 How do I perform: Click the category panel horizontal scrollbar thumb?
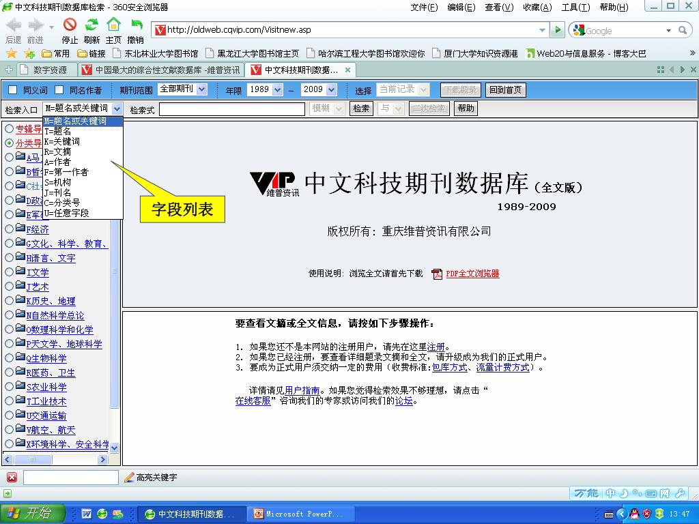pyautogui.click(x=33, y=459)
